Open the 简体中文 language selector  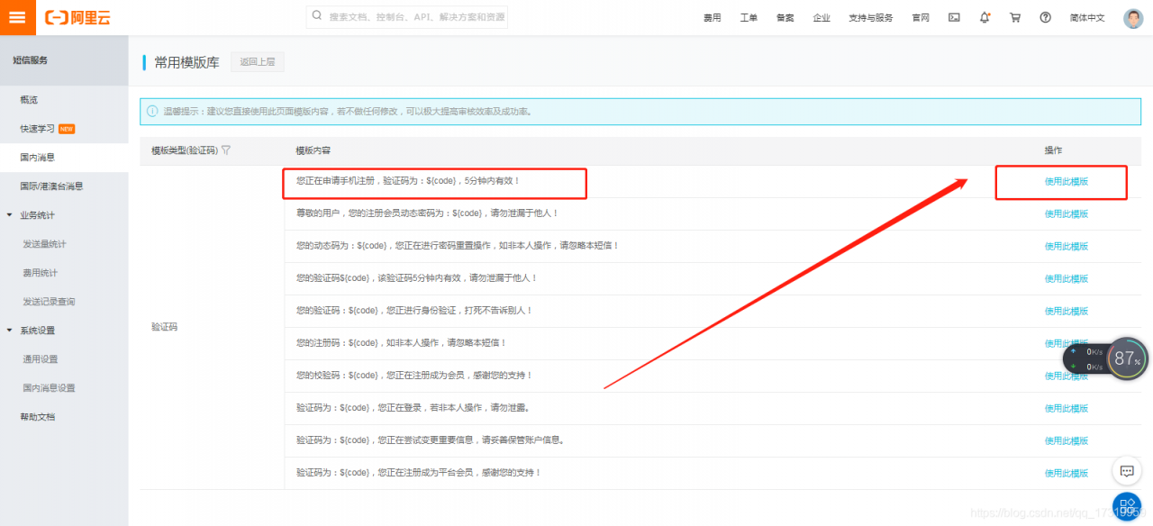point(1087,18)
